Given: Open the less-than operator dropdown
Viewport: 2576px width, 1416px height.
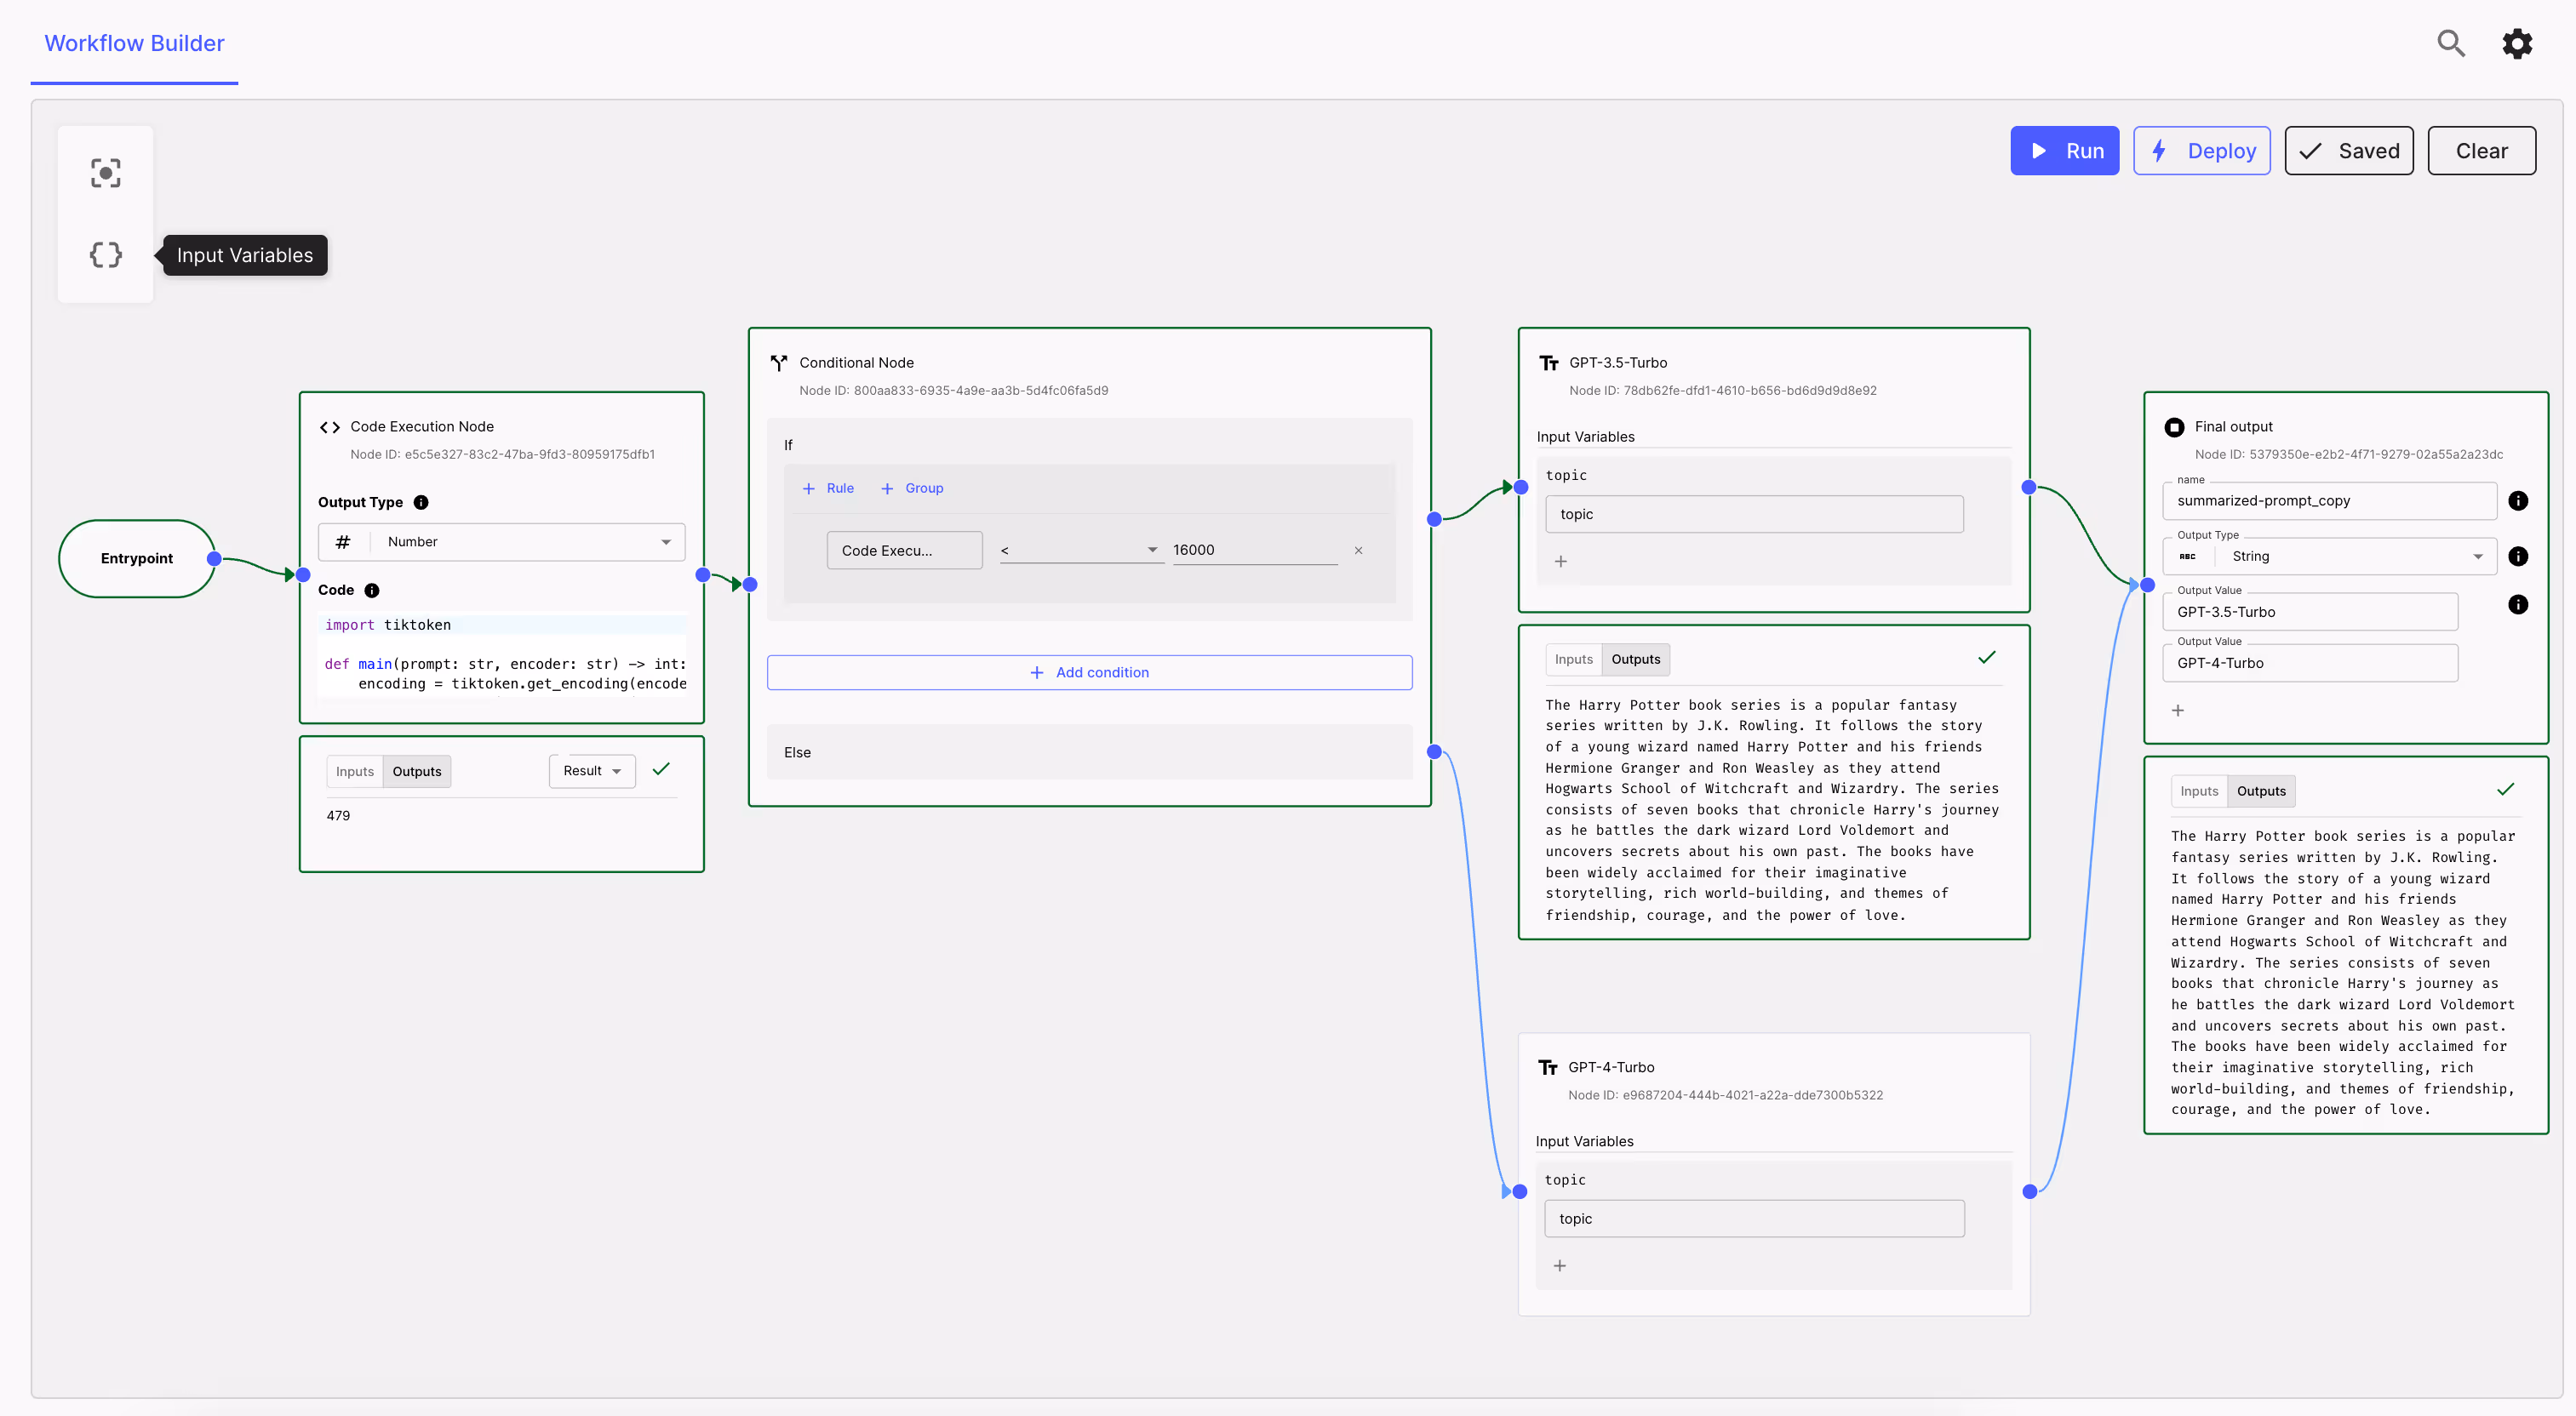Looking at the screenshot, I should coord(1080,551).
